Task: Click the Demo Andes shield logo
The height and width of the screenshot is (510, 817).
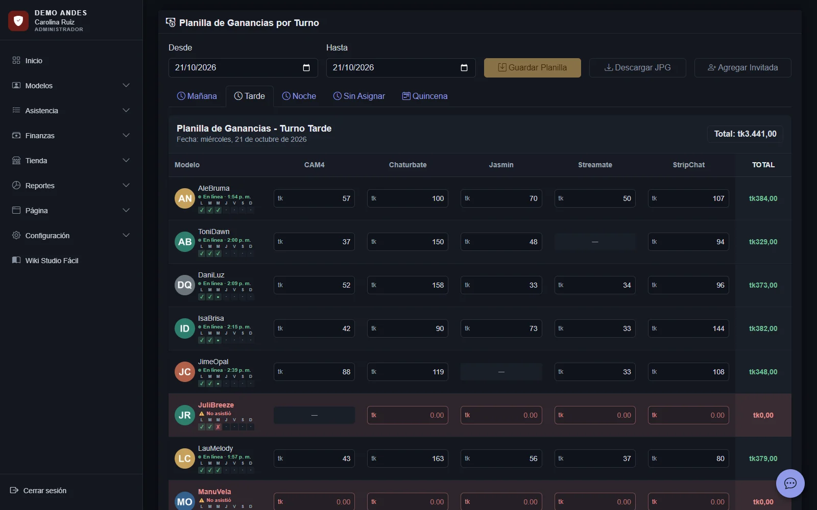Action: click(18, 21)
